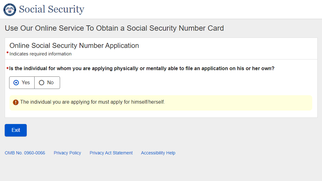
Task: Click the "Indicates required information" note
Action: 41,54
